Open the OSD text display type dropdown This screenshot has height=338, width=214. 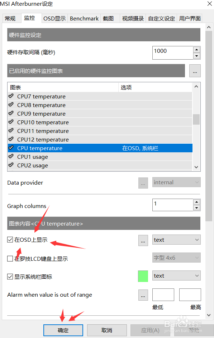[x=176, y=240]
